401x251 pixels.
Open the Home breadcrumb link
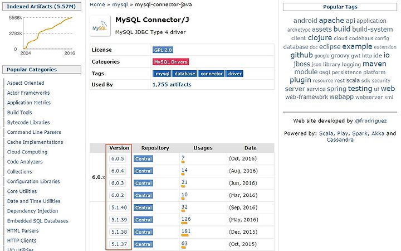pos(97,4)
